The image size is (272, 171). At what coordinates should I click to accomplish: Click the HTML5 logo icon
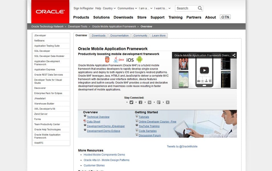point(107,60)
